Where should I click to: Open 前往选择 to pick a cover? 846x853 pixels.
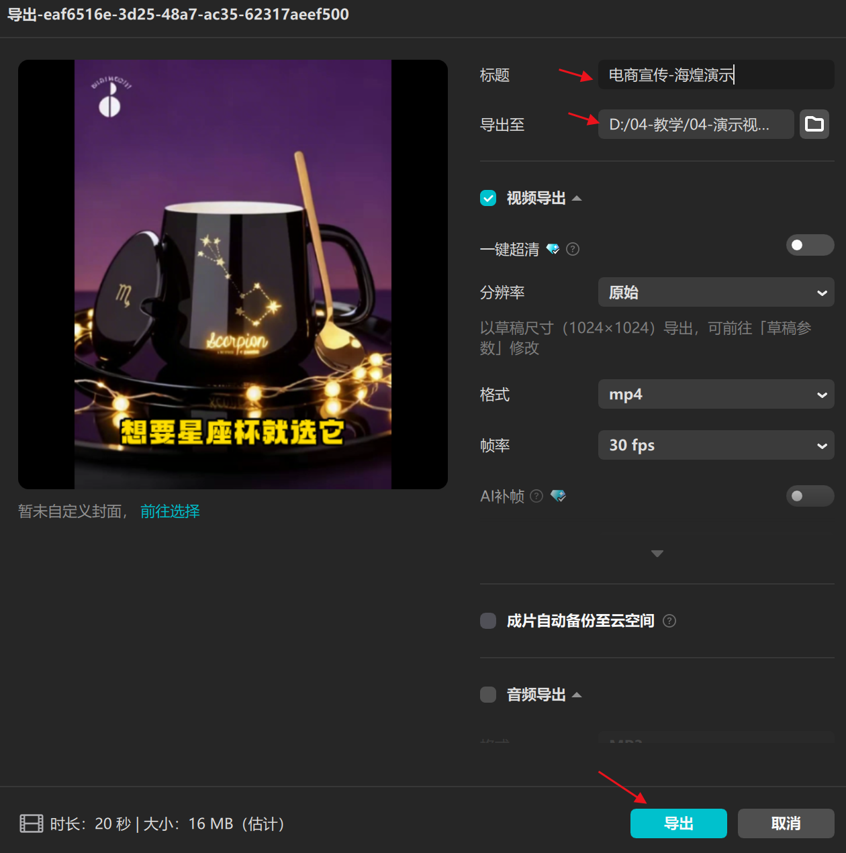[170, 511]
